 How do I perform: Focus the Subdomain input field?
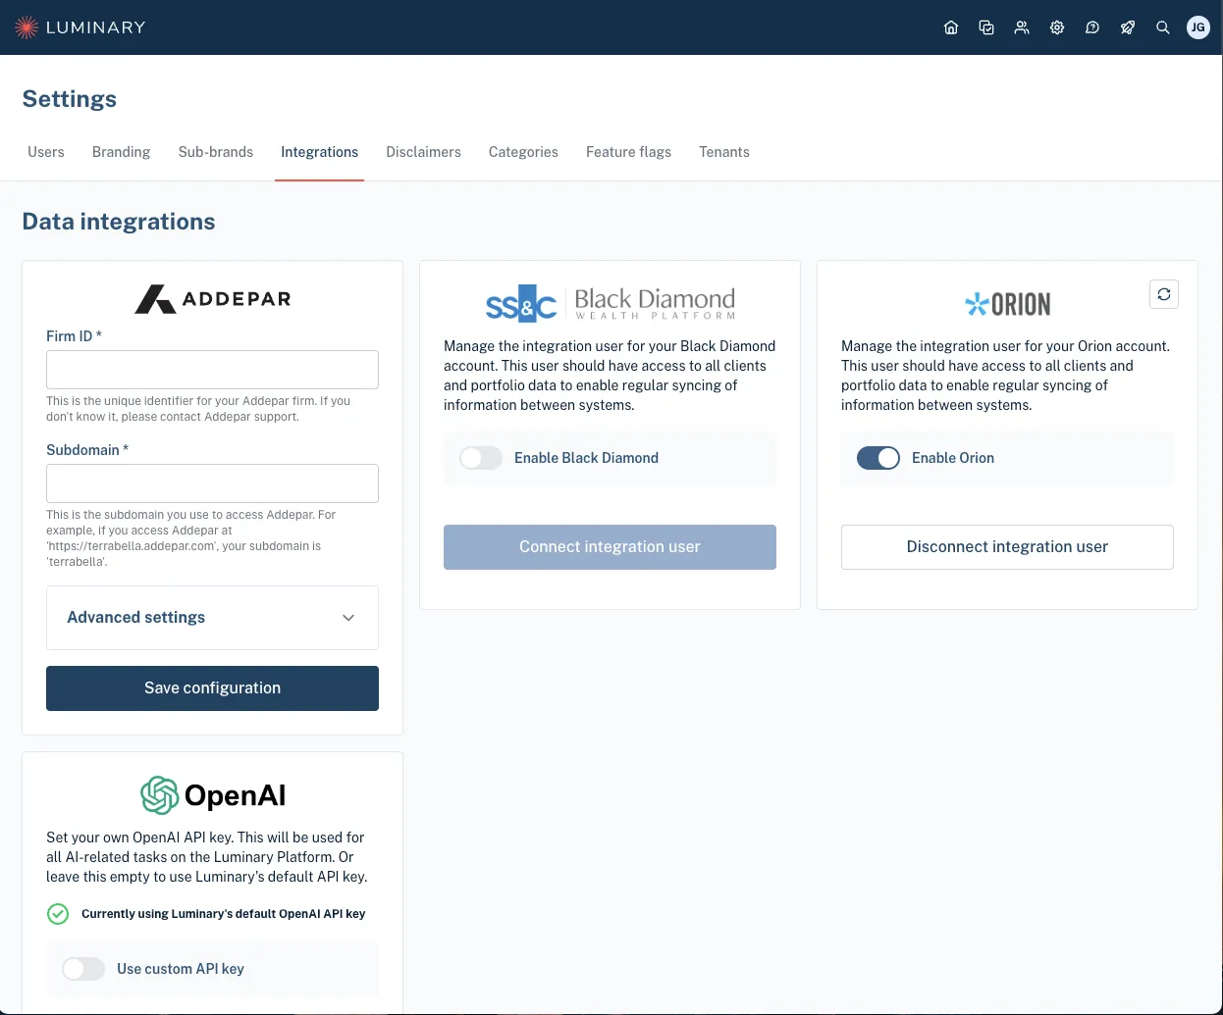click(x=212, y=483)
